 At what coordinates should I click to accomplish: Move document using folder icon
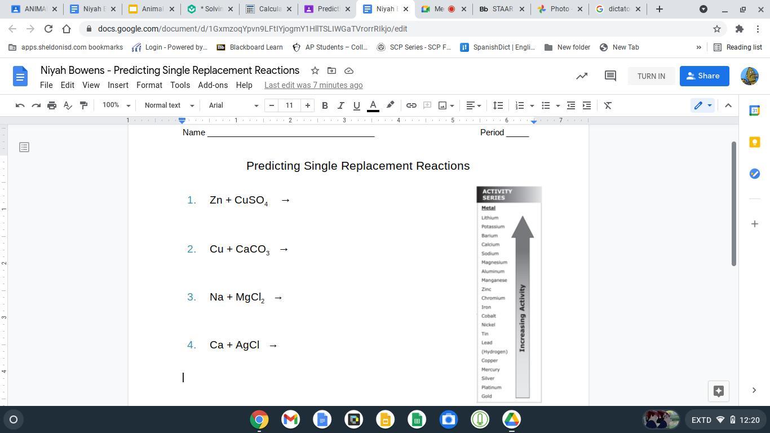(x=331, y=70)
